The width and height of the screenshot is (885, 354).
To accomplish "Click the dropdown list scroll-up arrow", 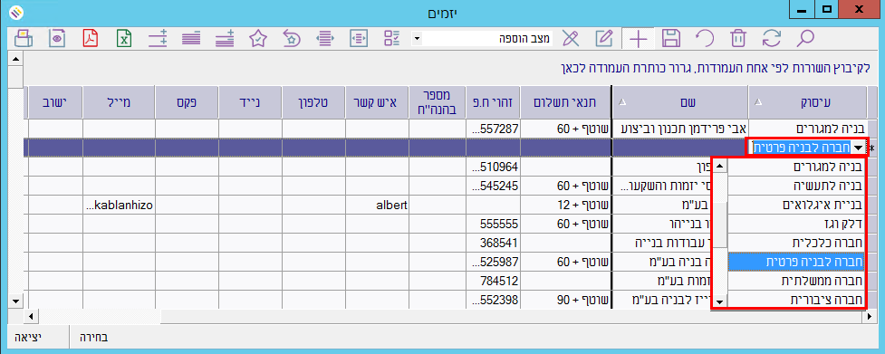I will pyautogui.click(x=719, y=166).
